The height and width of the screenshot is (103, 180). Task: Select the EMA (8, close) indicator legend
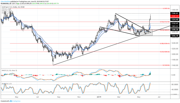click(6, 9)
